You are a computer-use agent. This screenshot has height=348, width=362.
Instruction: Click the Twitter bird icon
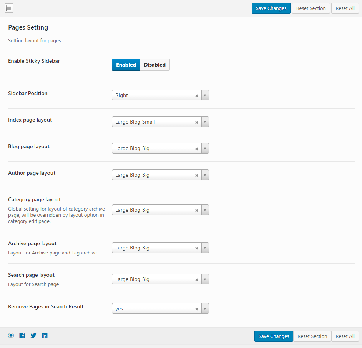pyautogui.click(x=33, y=336)
